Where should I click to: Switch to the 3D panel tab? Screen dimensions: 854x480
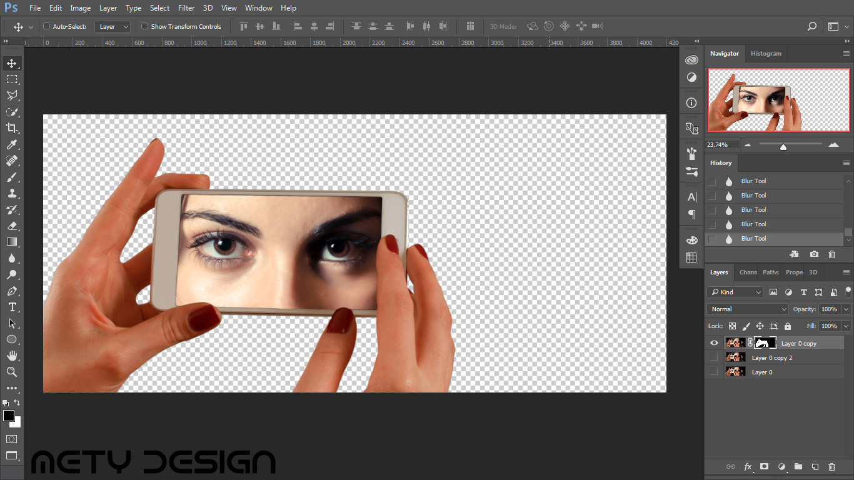click(813, 272)
